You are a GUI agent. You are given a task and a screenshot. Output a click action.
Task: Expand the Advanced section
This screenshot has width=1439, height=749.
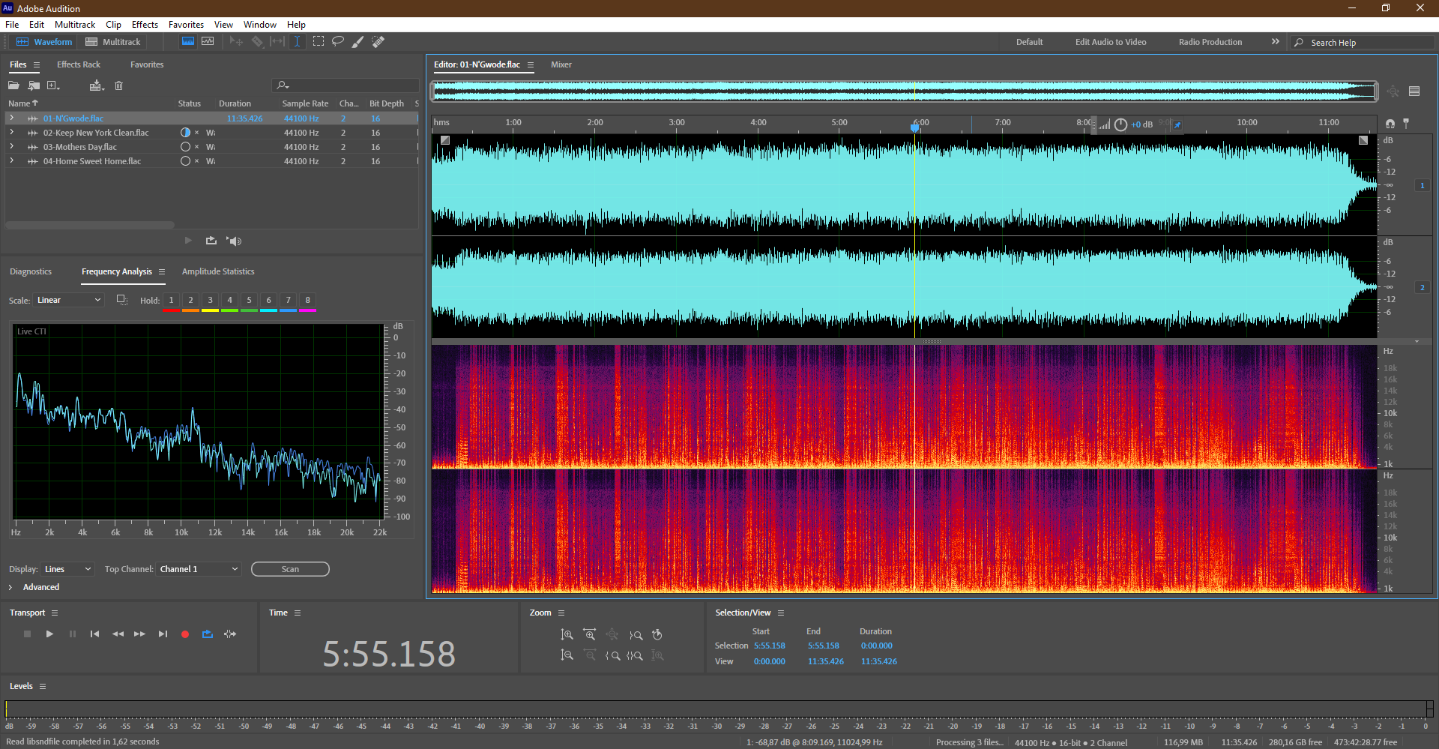click(10, 587)
